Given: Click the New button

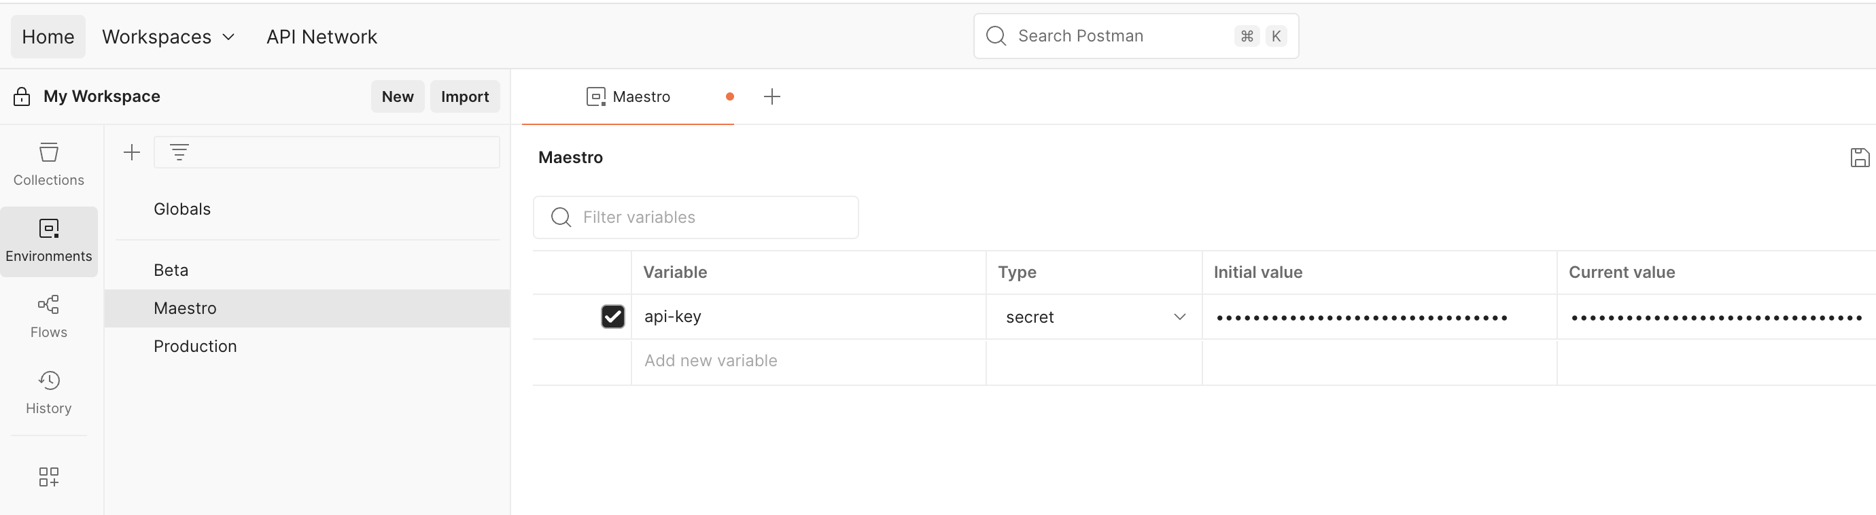Looking at the screenshot, I should click(398, 96).
